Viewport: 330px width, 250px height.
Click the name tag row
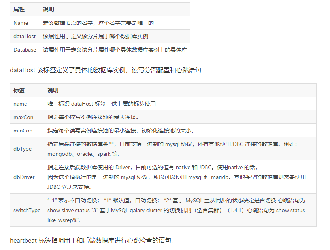18,104
